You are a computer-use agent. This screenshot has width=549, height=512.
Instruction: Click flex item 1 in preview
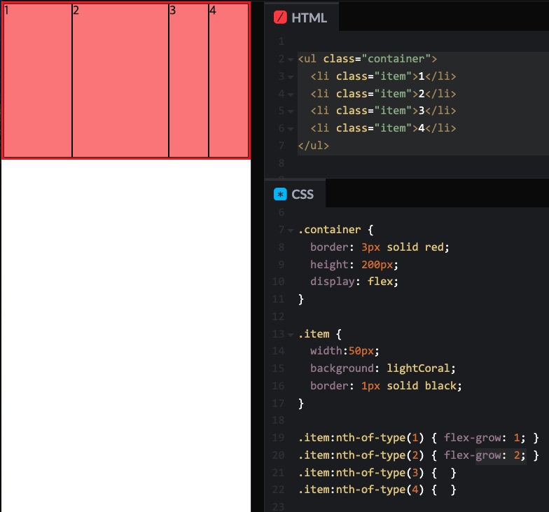pos(38,81)
